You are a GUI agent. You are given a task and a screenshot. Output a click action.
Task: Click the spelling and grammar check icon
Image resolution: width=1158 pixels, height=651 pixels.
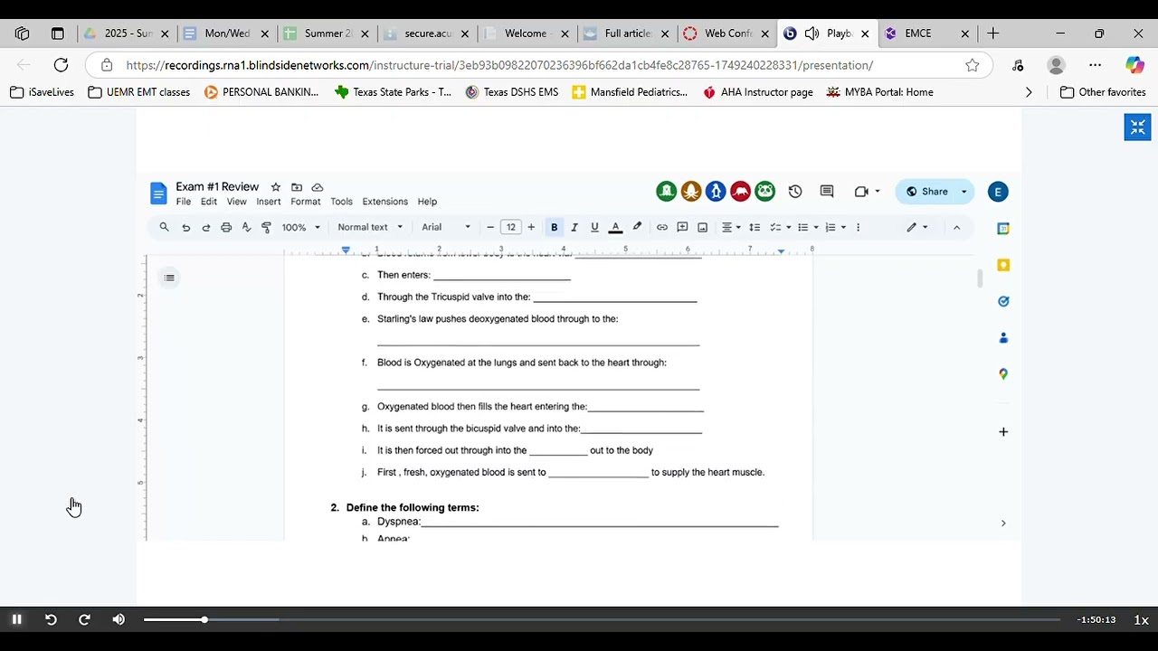[246, 227]
